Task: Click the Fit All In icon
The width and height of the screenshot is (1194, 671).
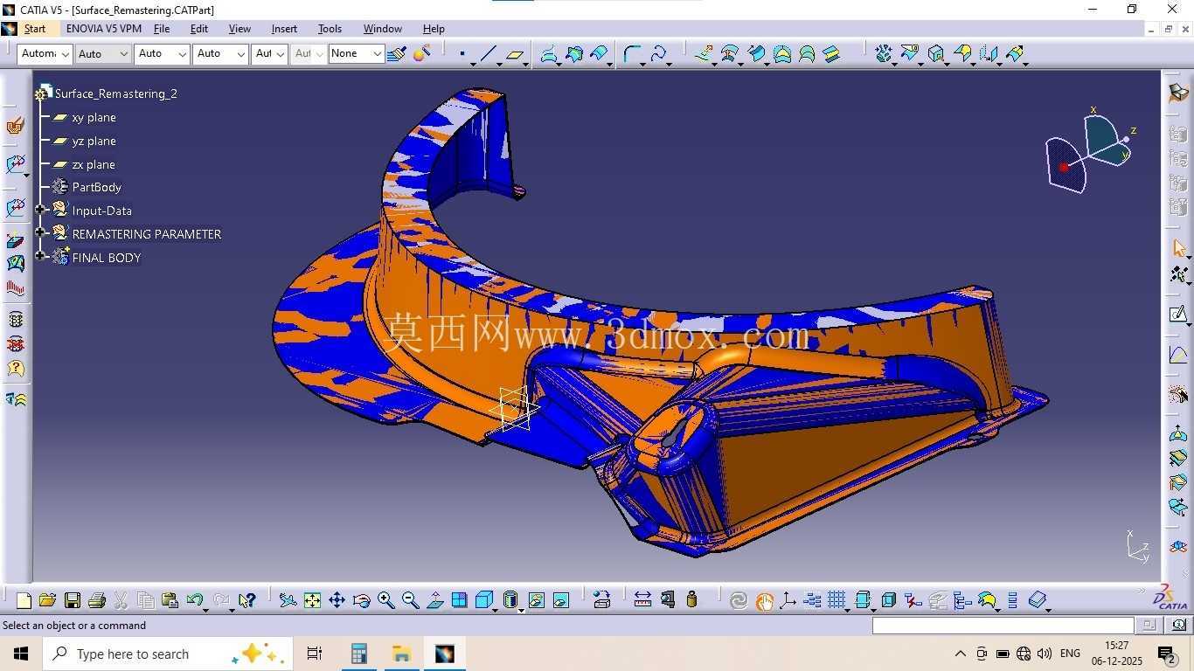Action: [312, 600]
